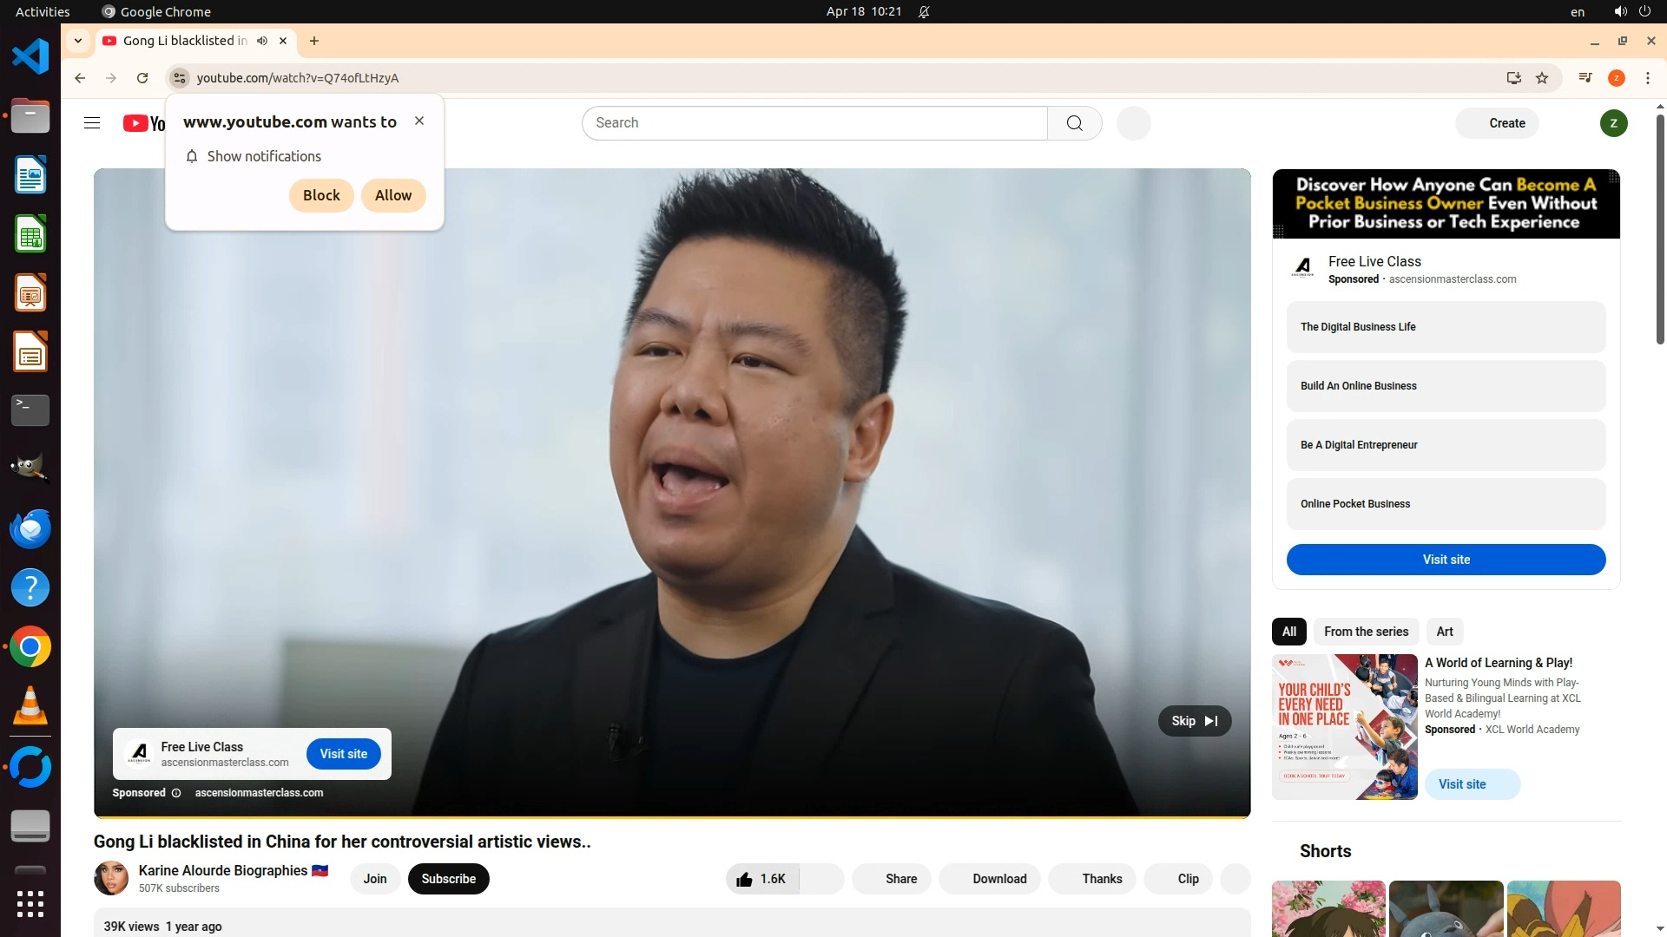Bookmark this page with star icon

pyautogui.click(x=1542, y=78)
